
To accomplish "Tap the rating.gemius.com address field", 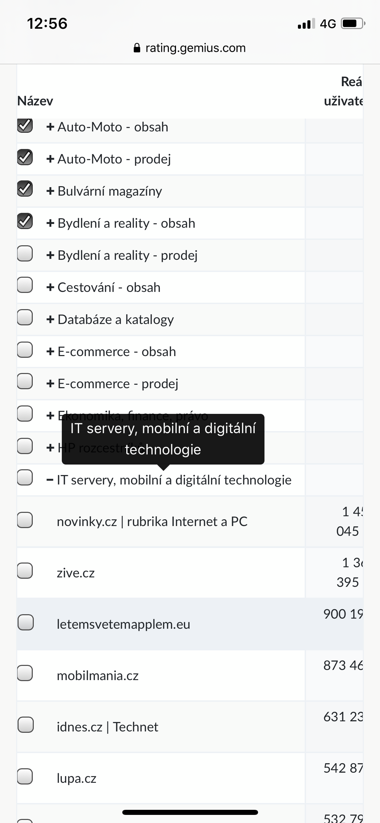I will 195,48.
